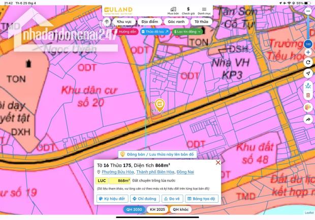Open Check giá price tool

[188, 11]
